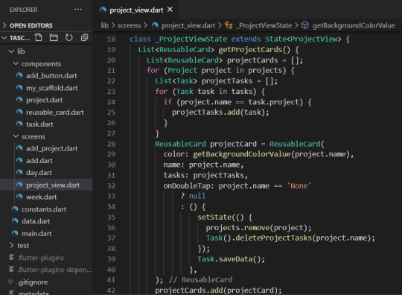Click the Dart file icon beside main.dart
This screenshot has width=402, height=295.
click(x=15, y=233)
